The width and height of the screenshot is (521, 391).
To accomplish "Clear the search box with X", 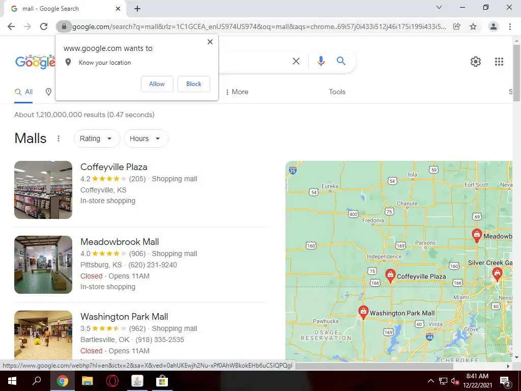I will 296,61.
